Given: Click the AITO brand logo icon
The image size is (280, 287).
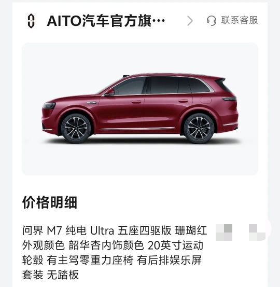Looking at the screenshot, I should [31, 21].
